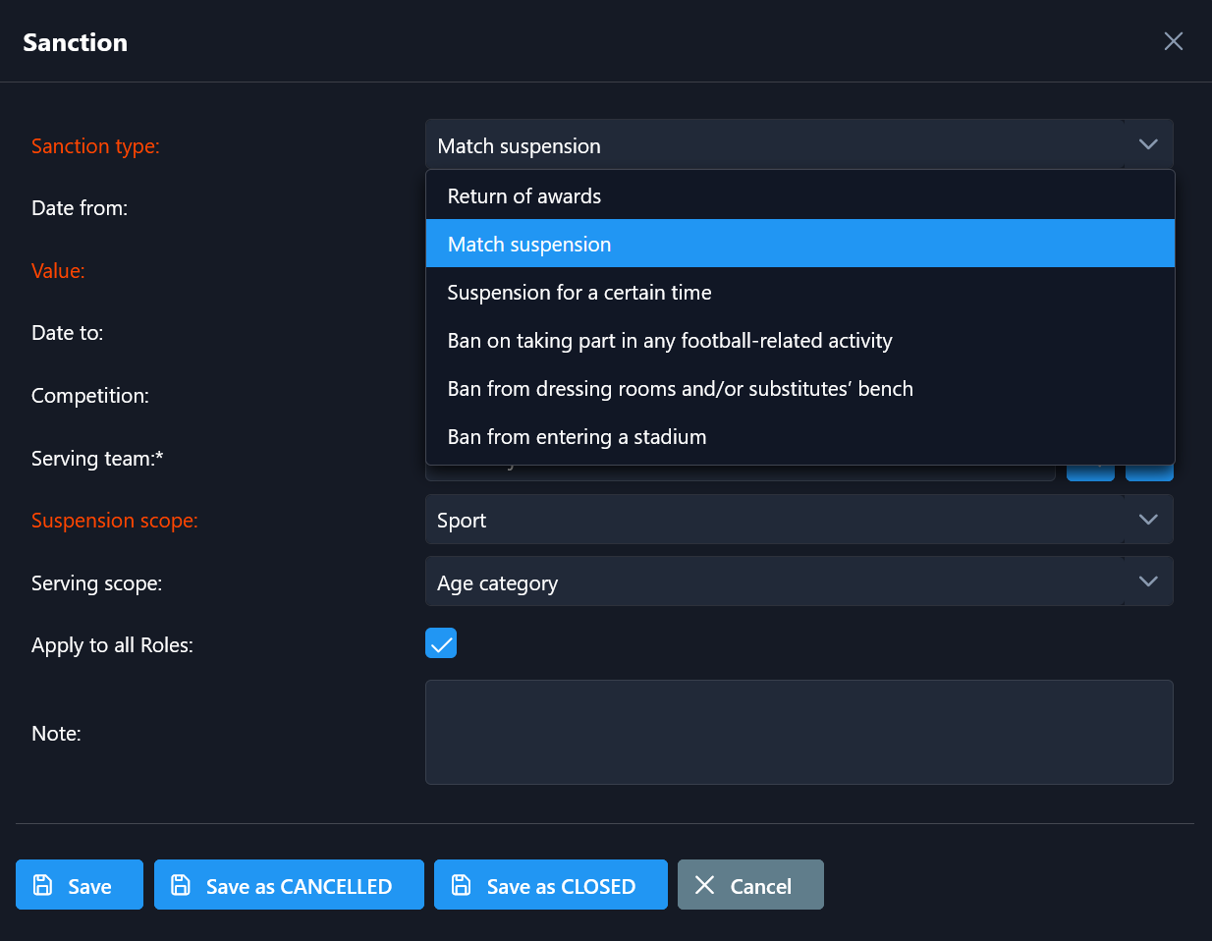This screenshot has height=941, width=1212.
Task: Click the Save as CANCELLED button
Action: (289, 885)
